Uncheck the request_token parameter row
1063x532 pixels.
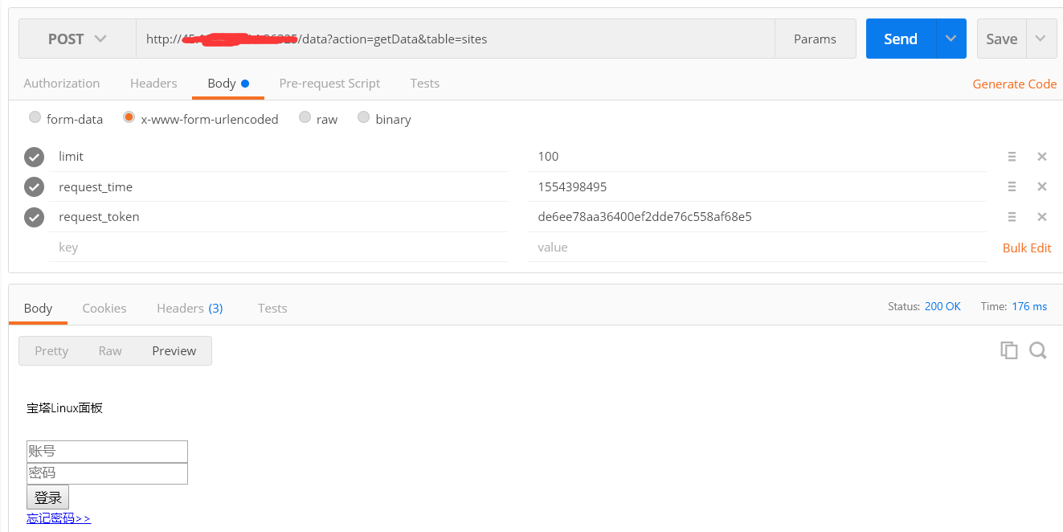(34, 217)
